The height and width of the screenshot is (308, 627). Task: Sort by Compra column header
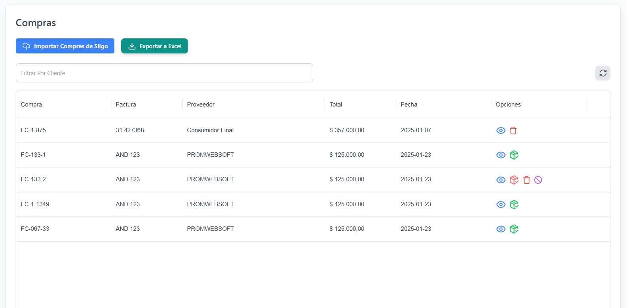(x=31, y=105)
